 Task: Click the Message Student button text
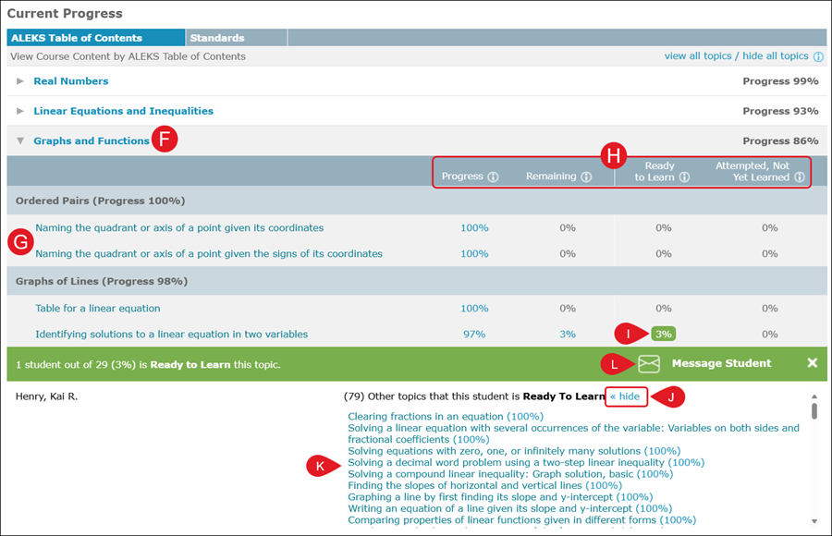click(x=721, y=363)
